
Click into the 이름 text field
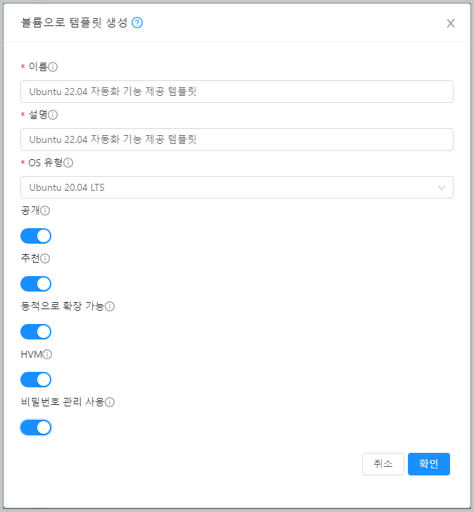point(237,92)
